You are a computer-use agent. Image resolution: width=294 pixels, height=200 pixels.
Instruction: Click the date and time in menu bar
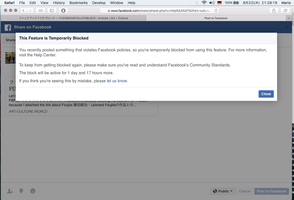pos(260,3)
